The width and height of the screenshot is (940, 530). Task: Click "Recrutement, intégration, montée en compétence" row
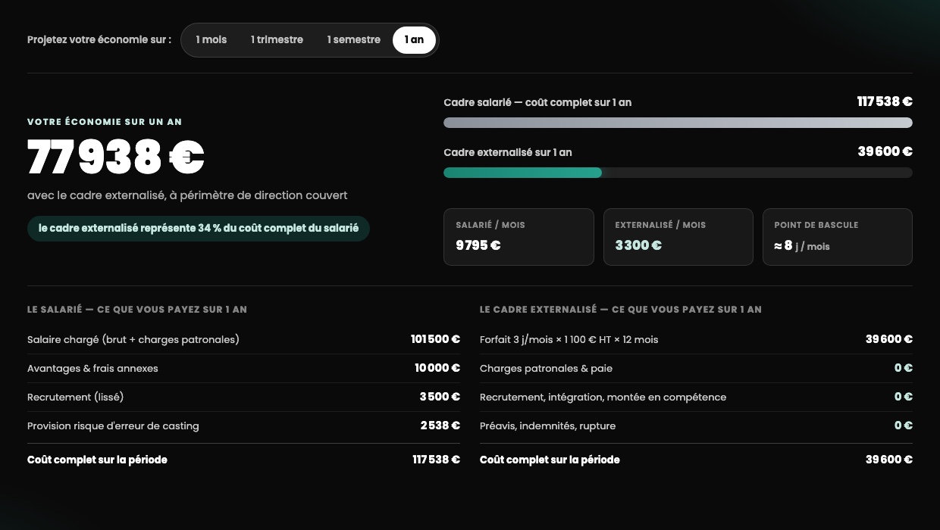click(696, 397)
